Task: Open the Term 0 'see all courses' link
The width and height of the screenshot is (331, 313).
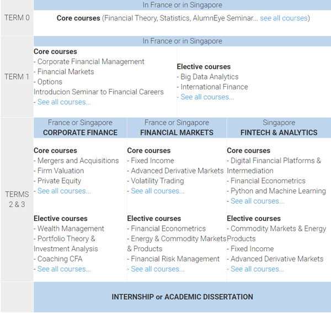Action: click(284, 18)
